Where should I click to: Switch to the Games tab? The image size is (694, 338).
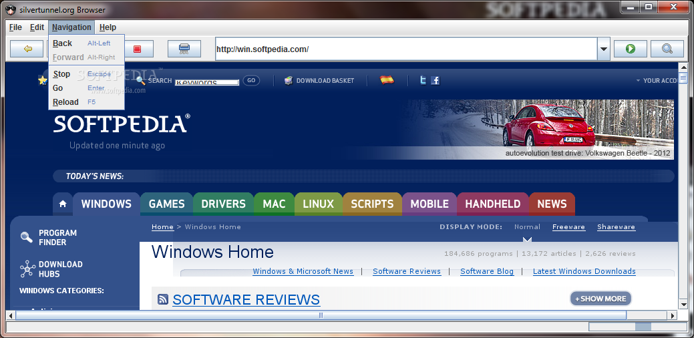166,204
